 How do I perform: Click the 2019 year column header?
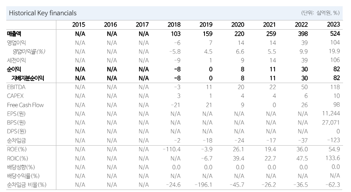tap(206, 25)
